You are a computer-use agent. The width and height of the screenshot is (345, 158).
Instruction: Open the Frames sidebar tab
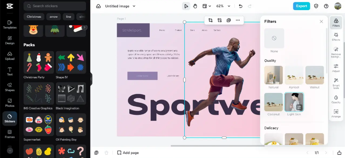[x=10, y=134]
